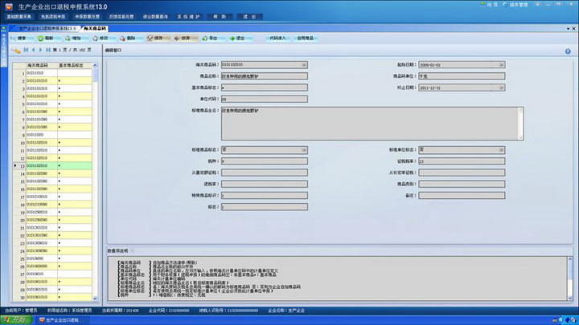Click into the 基本商品标志 field

click(265, 87)
